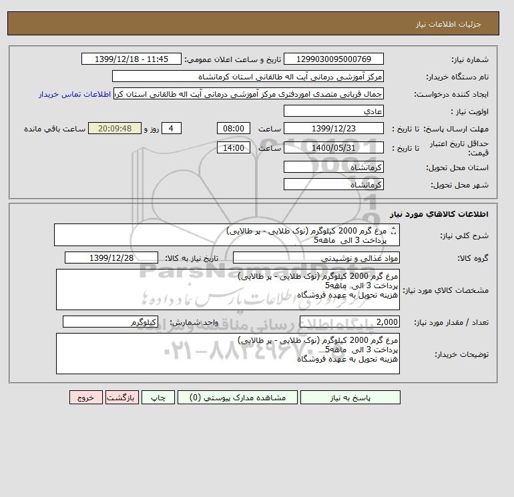Click the شهر محل تحویل field
Viewport: 514px width, 497px height.
tap(333, 184)
